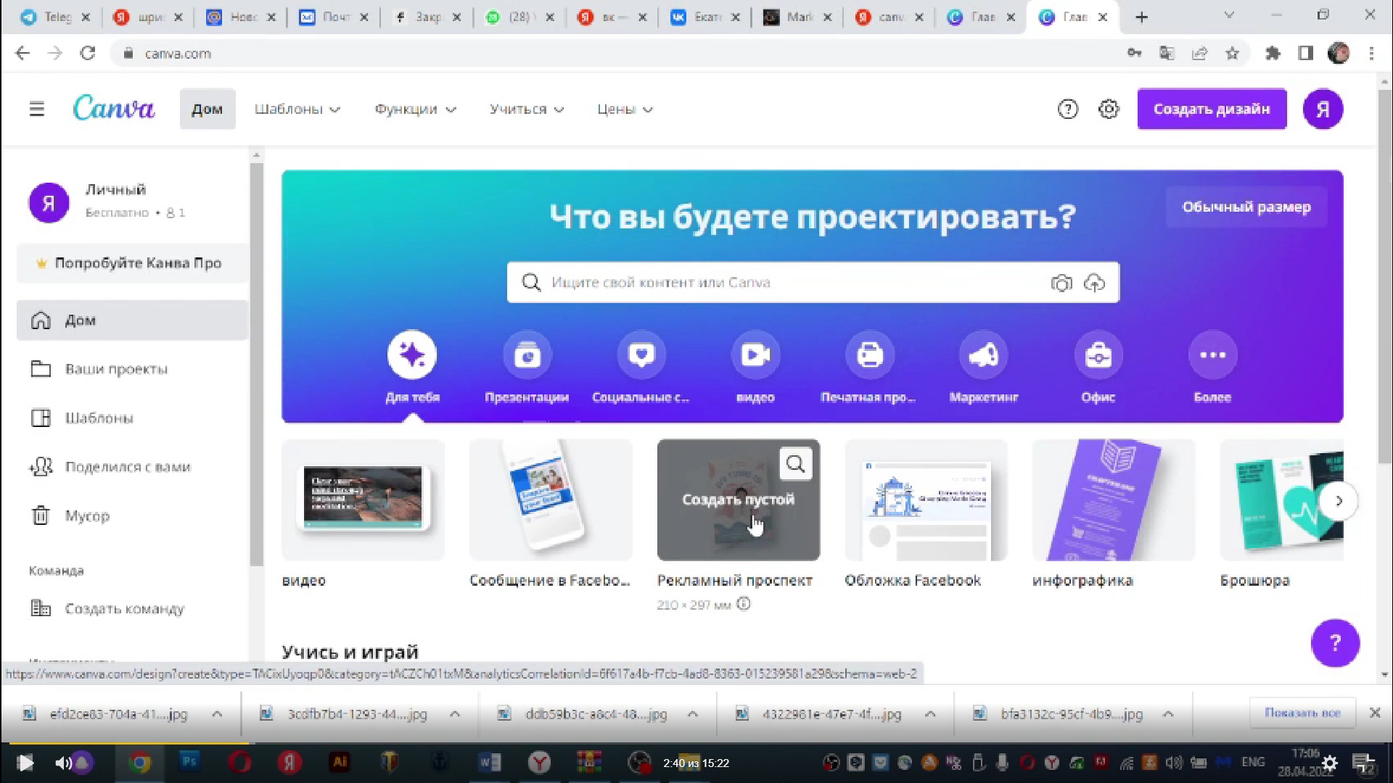1393x783 pixels.
Task: Expand the 'Цены' dropdown menu
Action: pos(625,109)
